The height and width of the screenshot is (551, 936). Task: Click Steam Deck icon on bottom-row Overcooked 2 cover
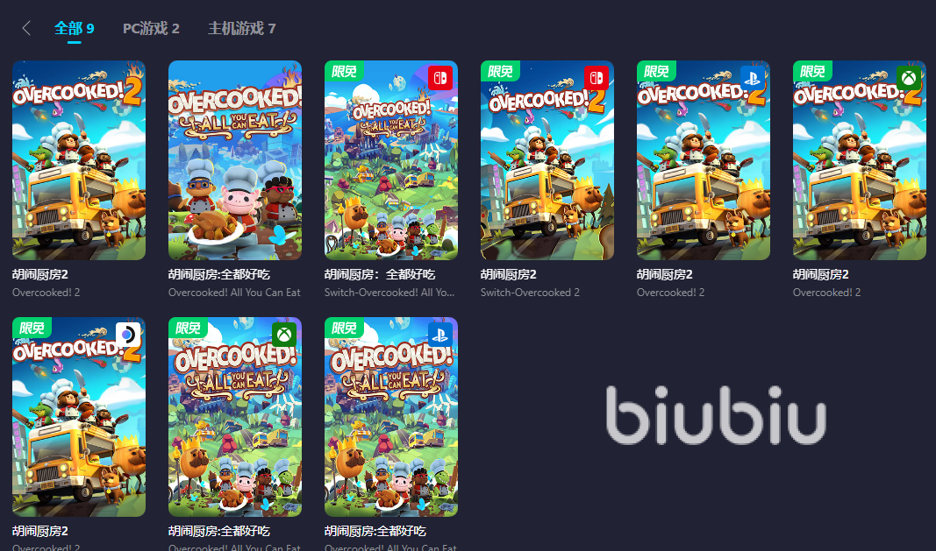128,335
